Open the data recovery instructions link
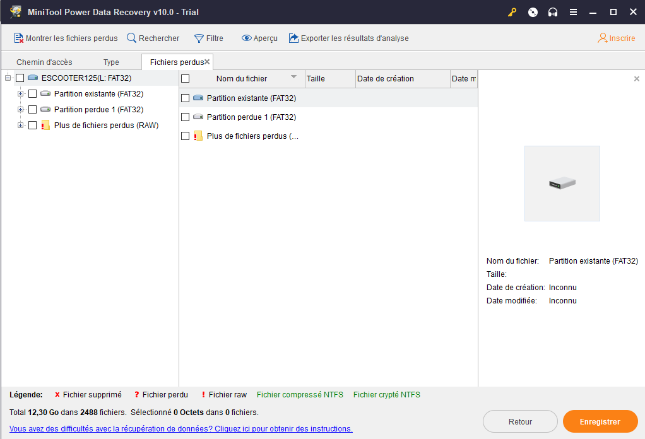 [x=181, y=429]
